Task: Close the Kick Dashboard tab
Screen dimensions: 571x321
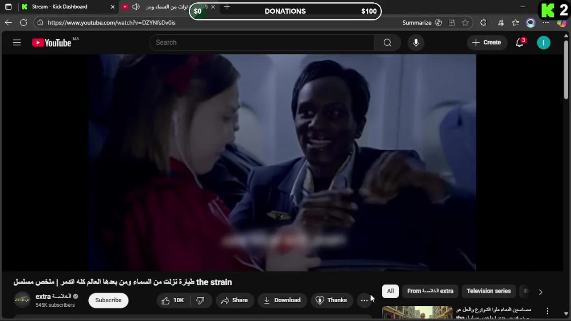Action: 112,7
